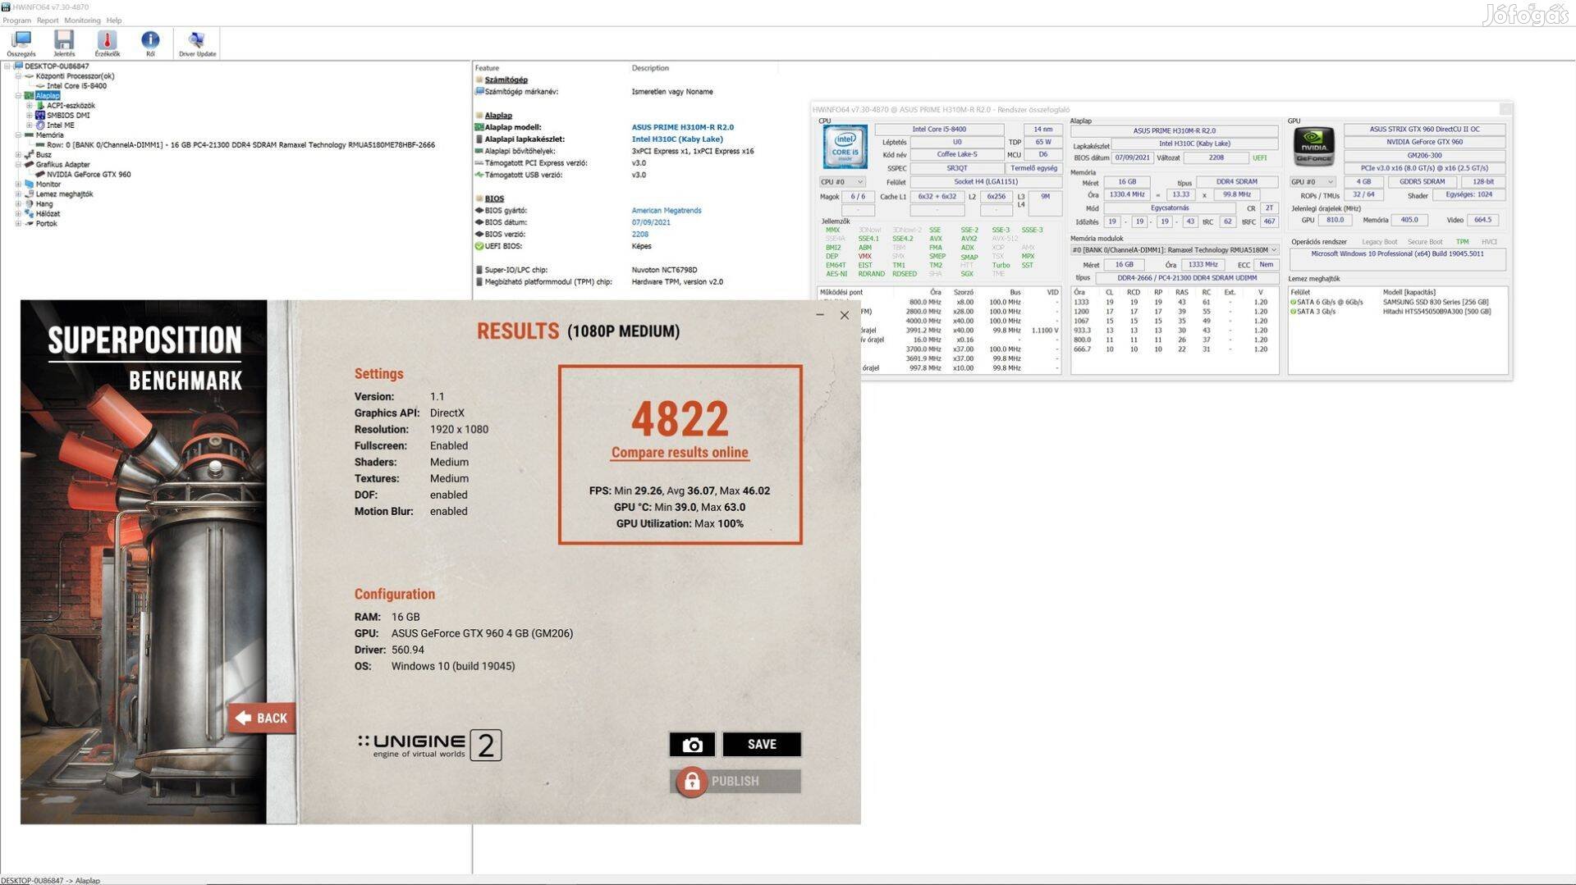Collapse the Memória tree node
This screenshot has height=885, width=1576.
18,135
